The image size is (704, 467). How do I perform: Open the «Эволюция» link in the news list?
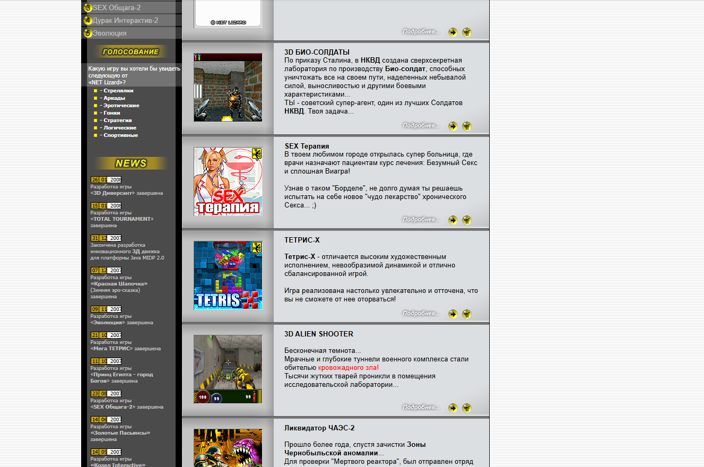pos(108,323)
